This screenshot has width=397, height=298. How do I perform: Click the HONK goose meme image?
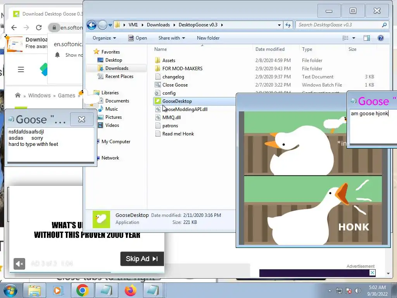click(x=313, y=178)
